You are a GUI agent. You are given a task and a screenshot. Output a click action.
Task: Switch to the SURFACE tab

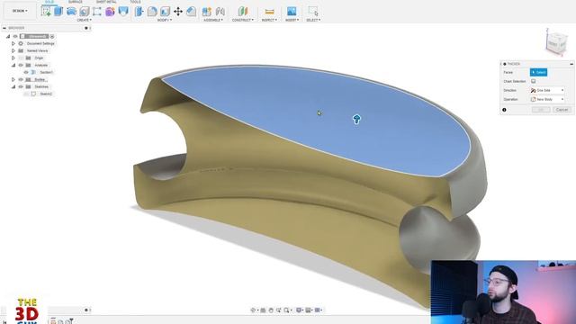click(x=76, y=2)
